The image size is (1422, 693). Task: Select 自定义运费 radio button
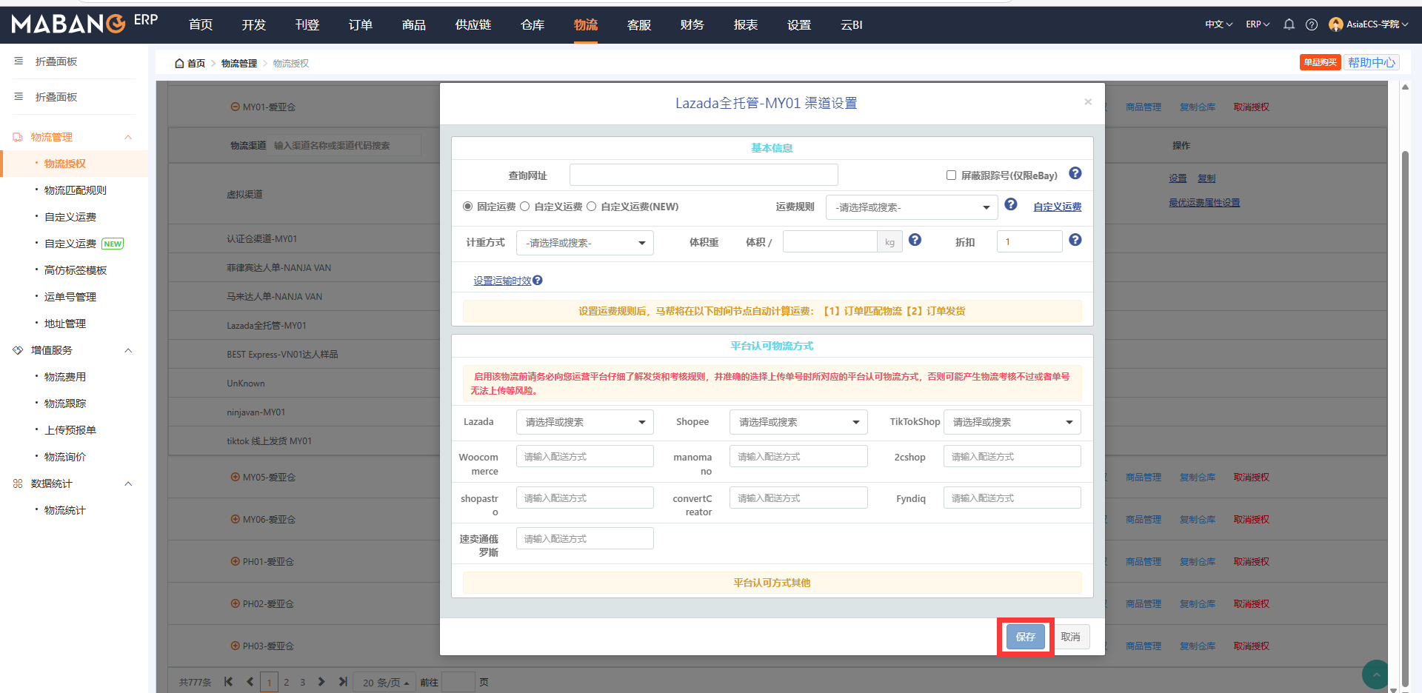tap(524, 207)
